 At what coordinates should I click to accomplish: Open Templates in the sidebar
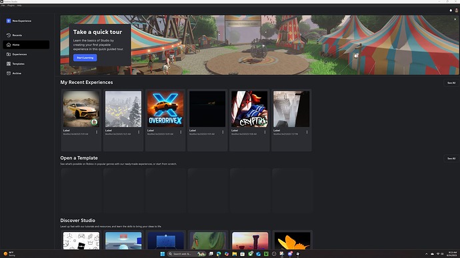27,64
